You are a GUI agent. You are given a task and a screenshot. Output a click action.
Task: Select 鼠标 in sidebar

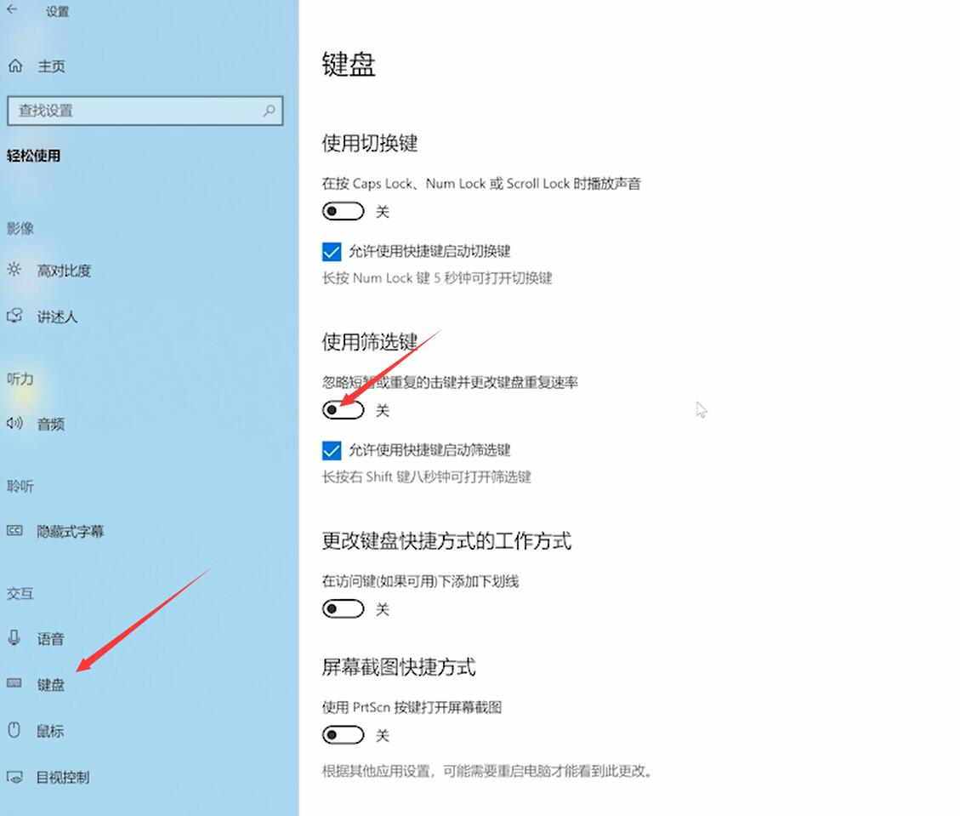(x=50, y=731)
